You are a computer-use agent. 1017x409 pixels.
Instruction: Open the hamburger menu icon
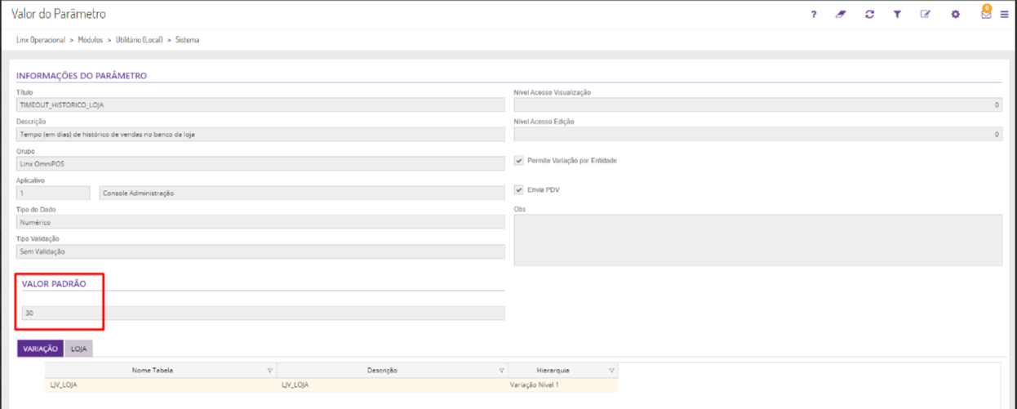pos(1004,15)
